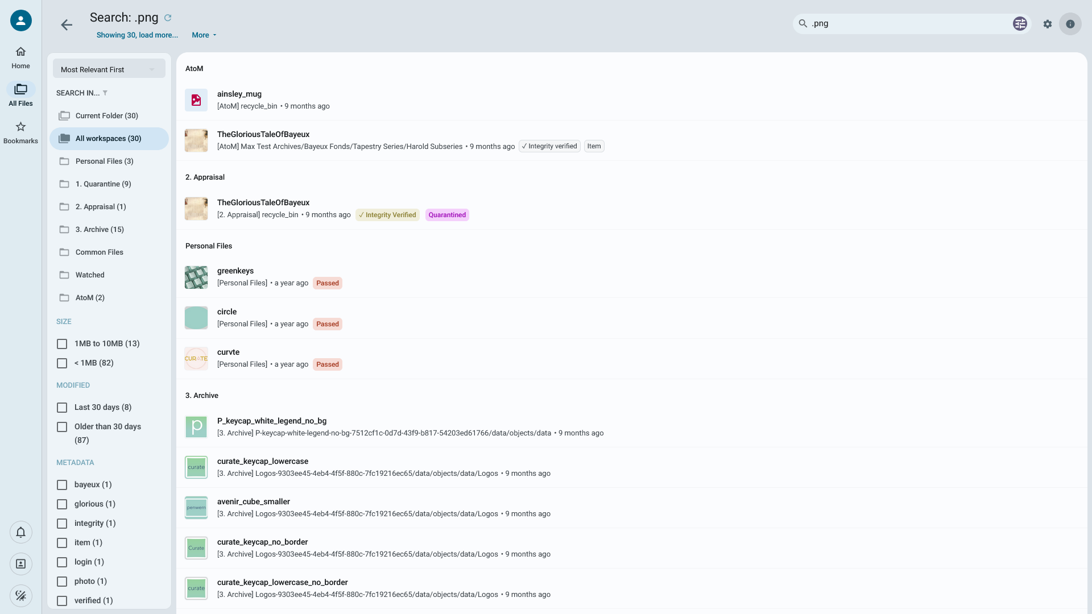Click the info icon in the top bar
The height and width of the screenshot is (614, 1092).
1070,24
